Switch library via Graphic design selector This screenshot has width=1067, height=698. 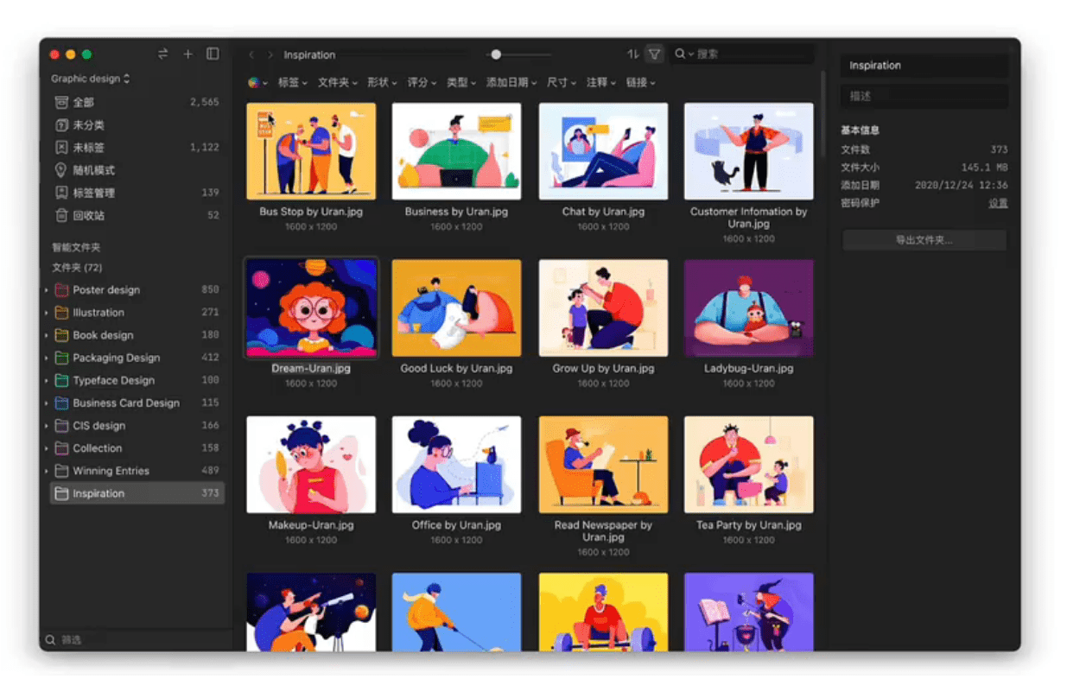pyautogui.click(x=89, y=78)
